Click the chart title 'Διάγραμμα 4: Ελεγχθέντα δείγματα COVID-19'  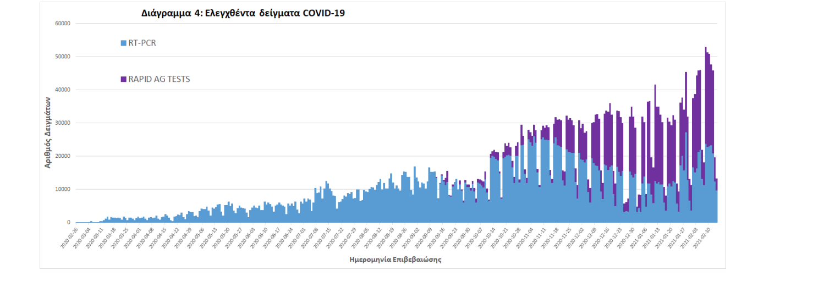pyautogui.click(x=243, y=14)
